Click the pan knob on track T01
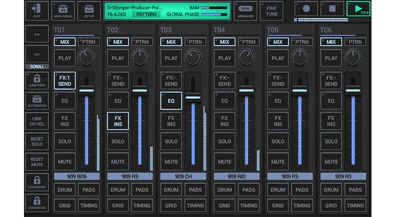The image size is (396, 217). click(86, 58)
